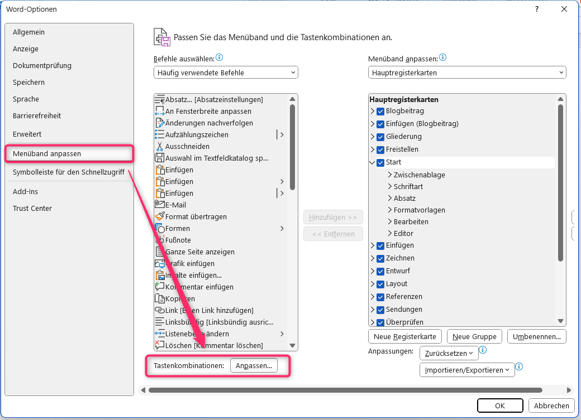Toggle the Gliederung checkbox

coord(380,137)
